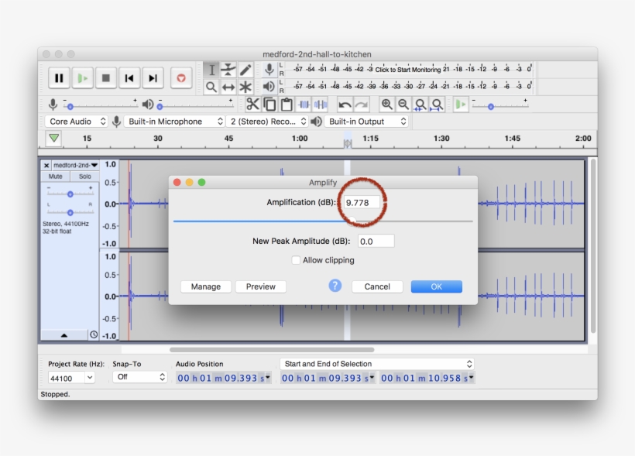Select the Envelope tool
This screenshot has width=635, height=456.
(228, 69)
